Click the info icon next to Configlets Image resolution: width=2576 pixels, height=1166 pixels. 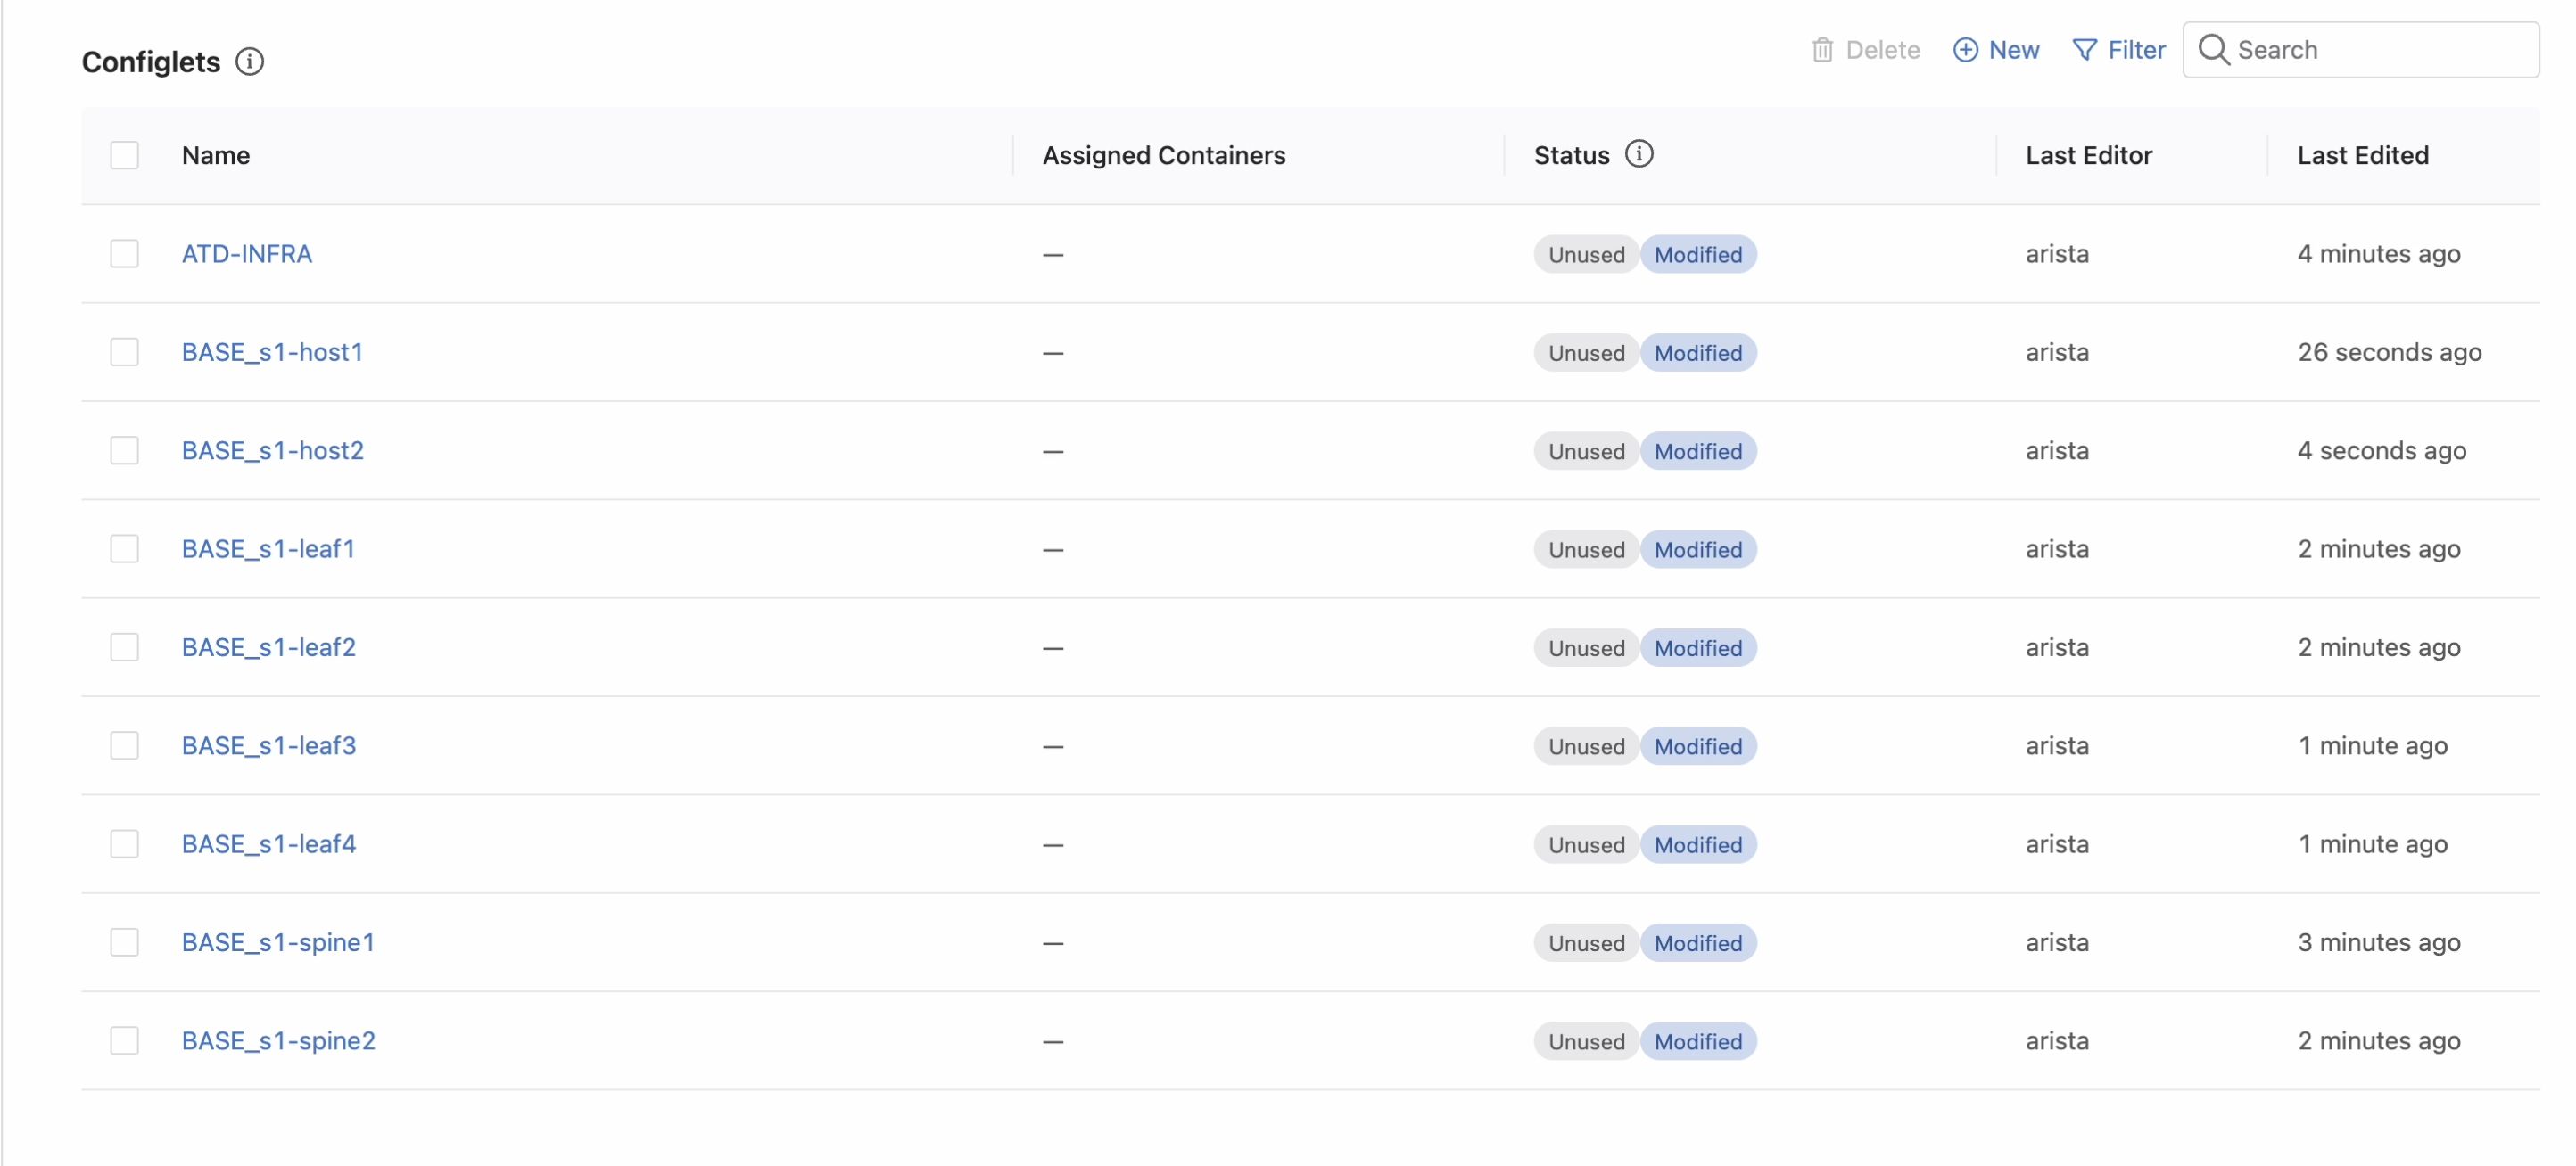click(249, 62)
